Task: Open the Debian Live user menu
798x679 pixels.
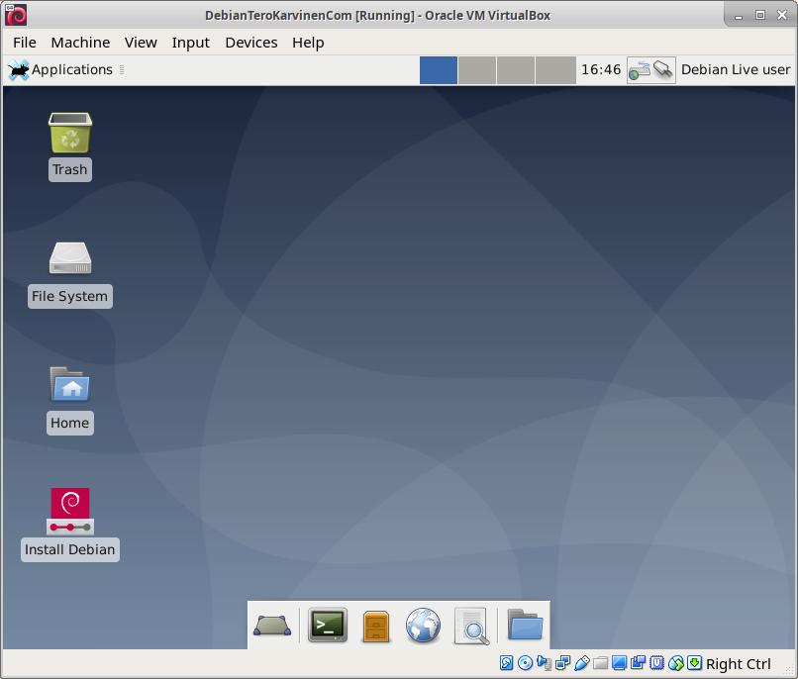Action: click(736, 69)
